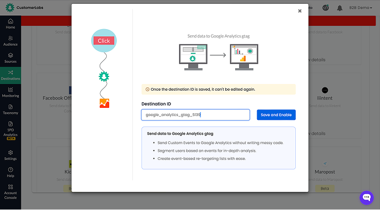Click 'Send data to liintent' description
The width and height of the screenshot is (380, 210).
[325, 106]
